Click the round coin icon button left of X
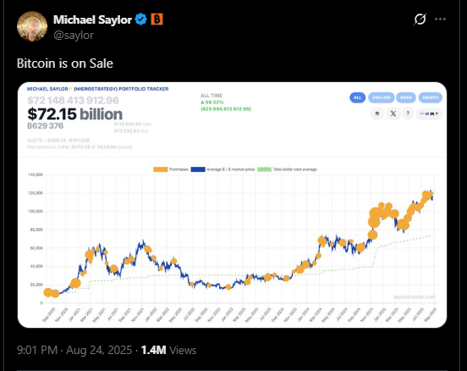 (377, 114)
